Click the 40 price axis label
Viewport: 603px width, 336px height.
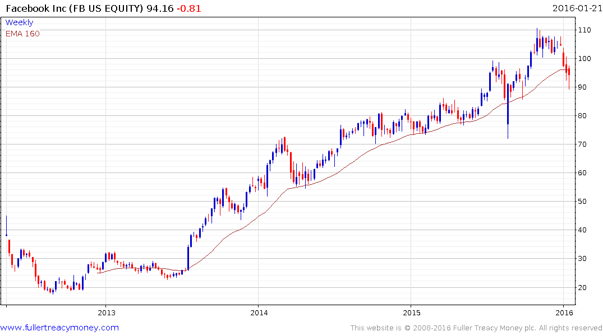pyautogui.click(x=582, y=230)
